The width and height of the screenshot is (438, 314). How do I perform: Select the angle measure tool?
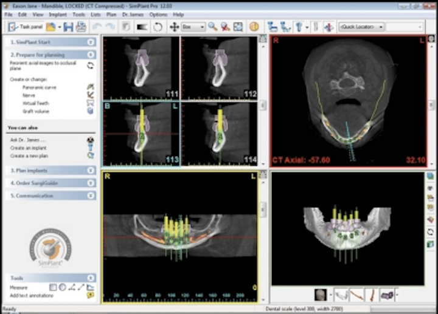(x=72, y=287)
